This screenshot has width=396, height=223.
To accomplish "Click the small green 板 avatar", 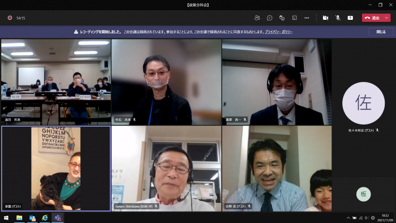I will [x=363, y=194].
